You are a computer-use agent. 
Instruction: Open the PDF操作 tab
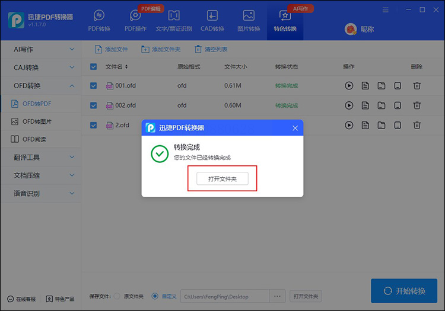point(135,21)
